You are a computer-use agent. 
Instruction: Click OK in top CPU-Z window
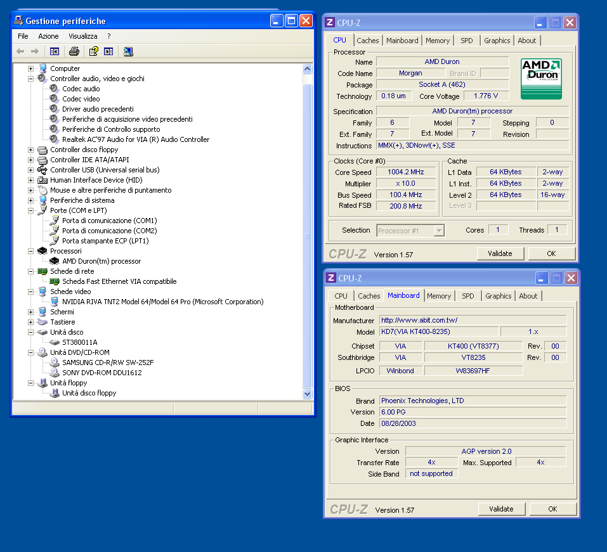(551, 254)
